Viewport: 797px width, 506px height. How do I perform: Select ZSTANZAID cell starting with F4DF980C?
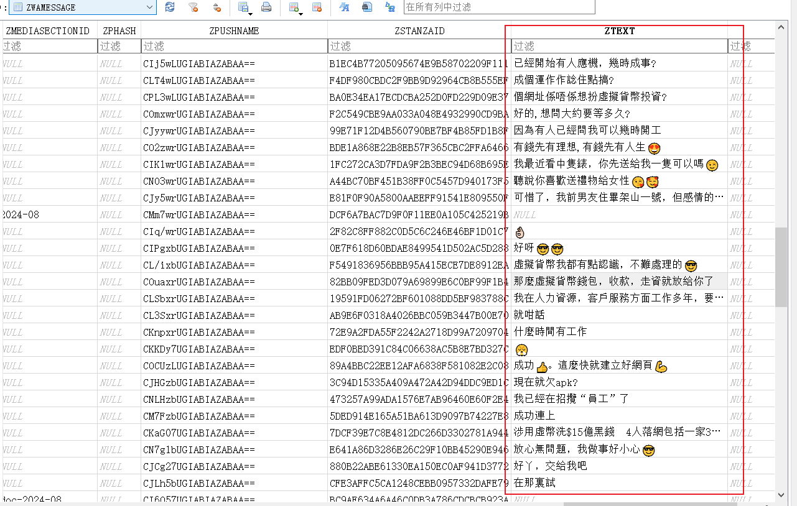[419, 80]
